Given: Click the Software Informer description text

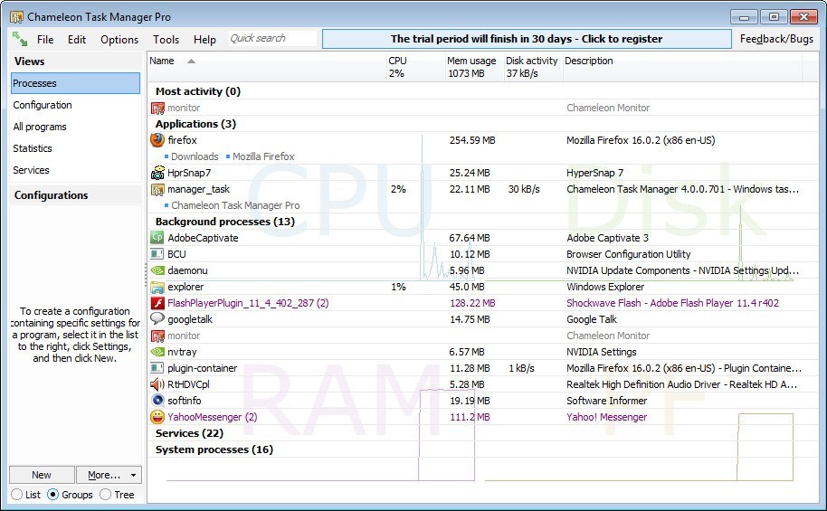Looking at the screenshot, I should (x=606, y=401).
